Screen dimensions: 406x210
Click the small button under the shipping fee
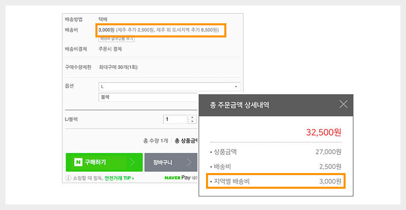point(115,38)
